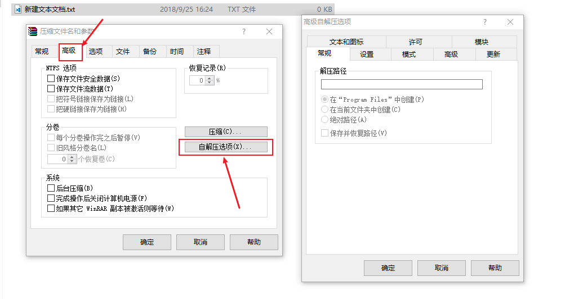Enable 后台压缩 checkbox
This screenshot has width=574, height=299.
point(51,188)
